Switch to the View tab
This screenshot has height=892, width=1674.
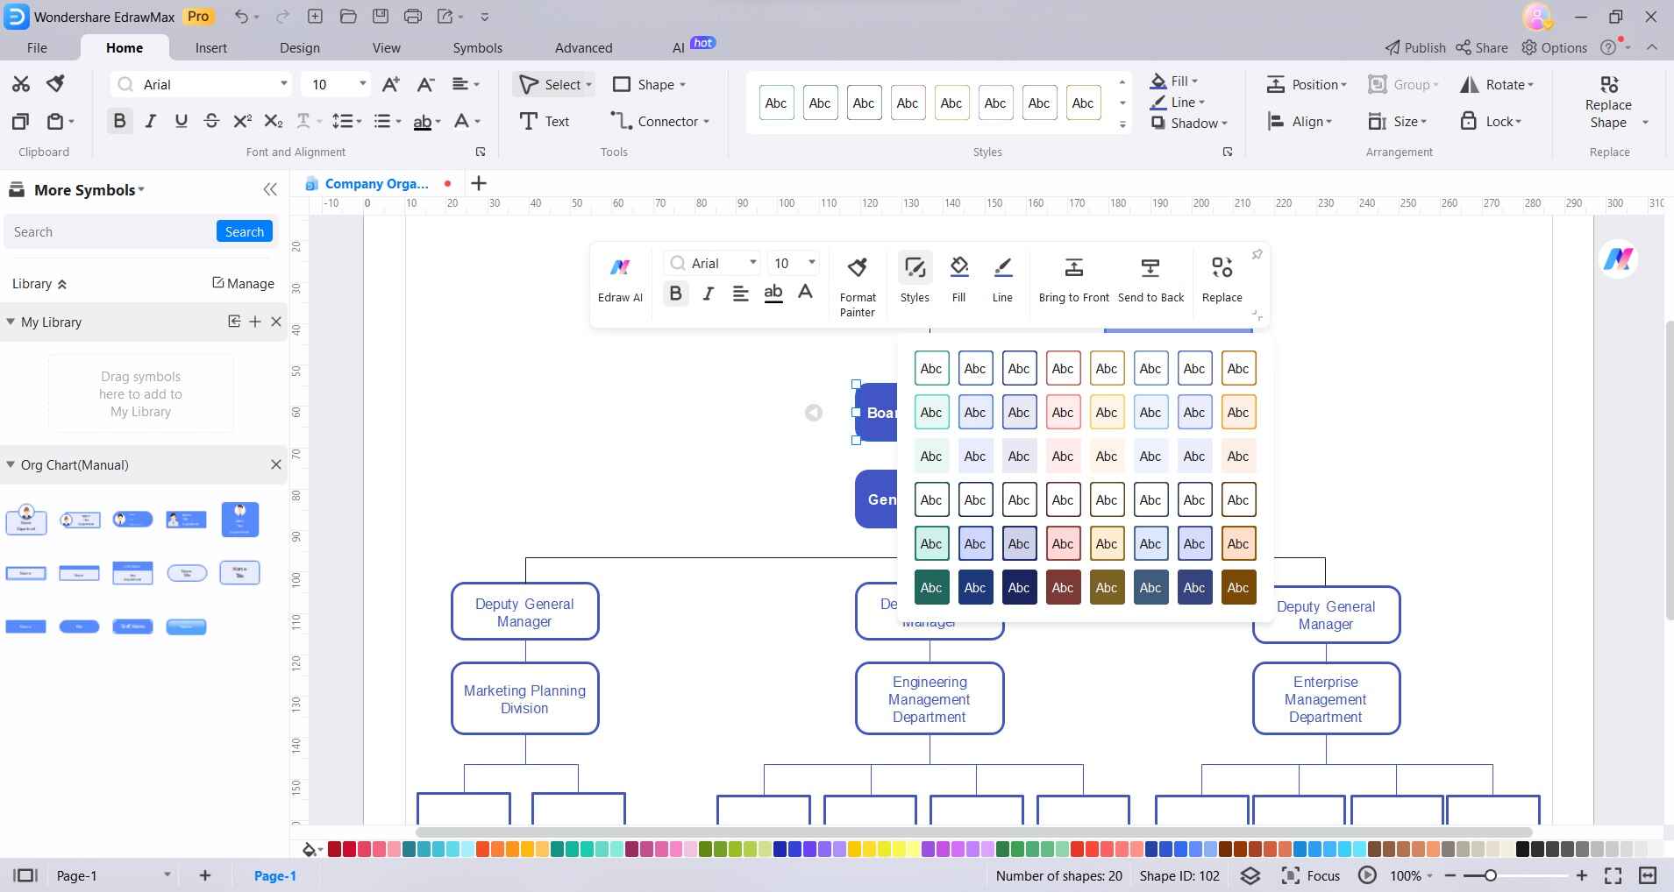click(x=387, y=47)
